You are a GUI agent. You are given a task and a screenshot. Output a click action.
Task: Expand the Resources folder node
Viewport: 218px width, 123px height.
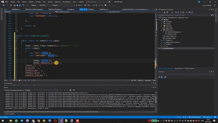pos(161,26)
